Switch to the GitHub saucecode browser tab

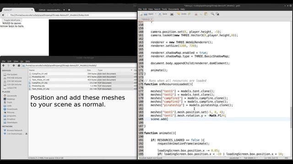(50, 10)
